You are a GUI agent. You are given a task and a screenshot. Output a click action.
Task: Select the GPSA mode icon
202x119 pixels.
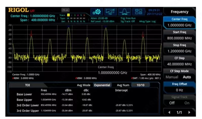pos(124,12)
